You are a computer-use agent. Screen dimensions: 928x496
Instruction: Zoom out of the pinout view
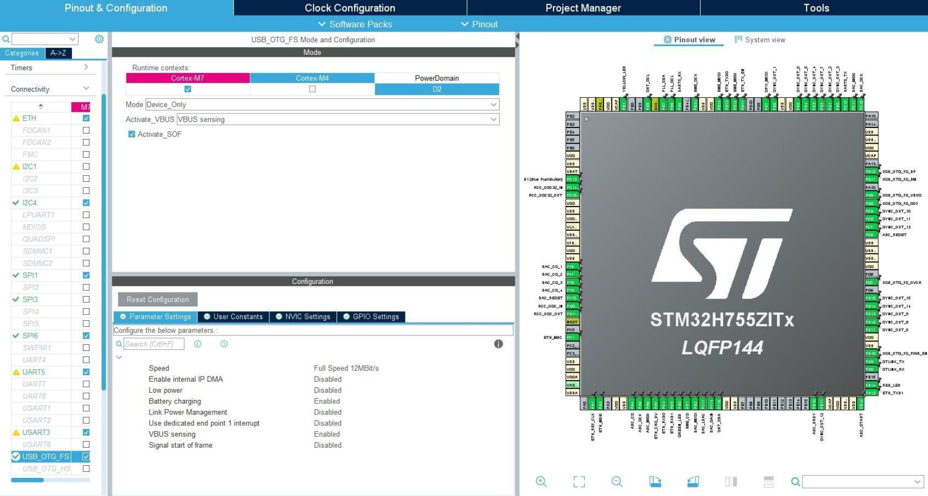click(x=616, y=482)
